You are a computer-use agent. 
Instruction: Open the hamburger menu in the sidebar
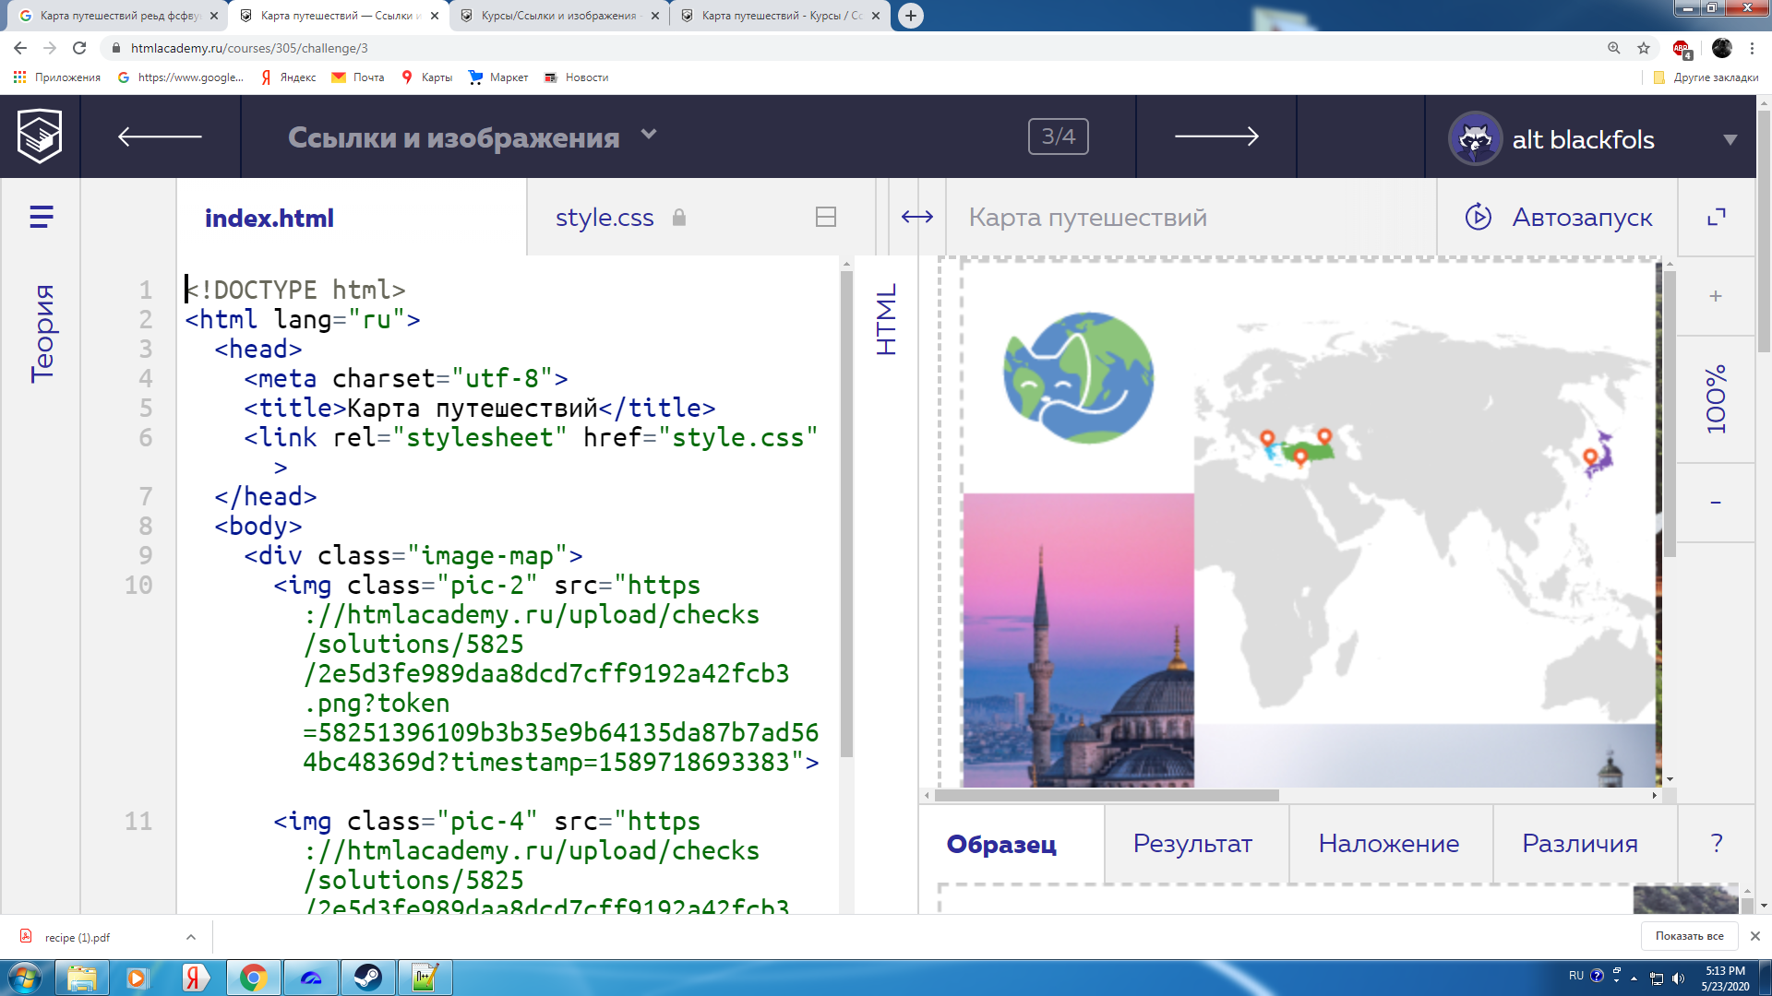41,217
